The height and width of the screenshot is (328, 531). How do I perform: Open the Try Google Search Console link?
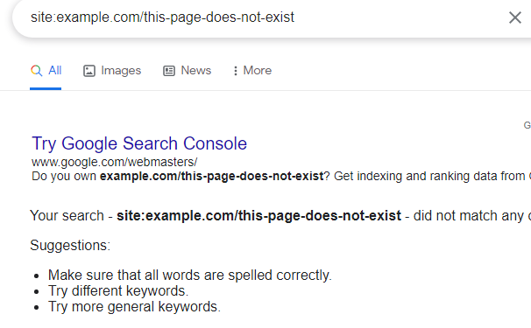[139, 143]
